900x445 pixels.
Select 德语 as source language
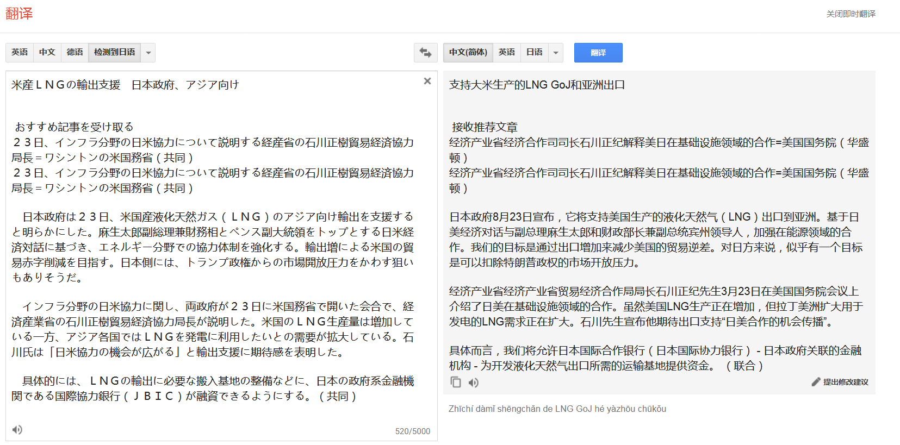click(x=75, y=52)
